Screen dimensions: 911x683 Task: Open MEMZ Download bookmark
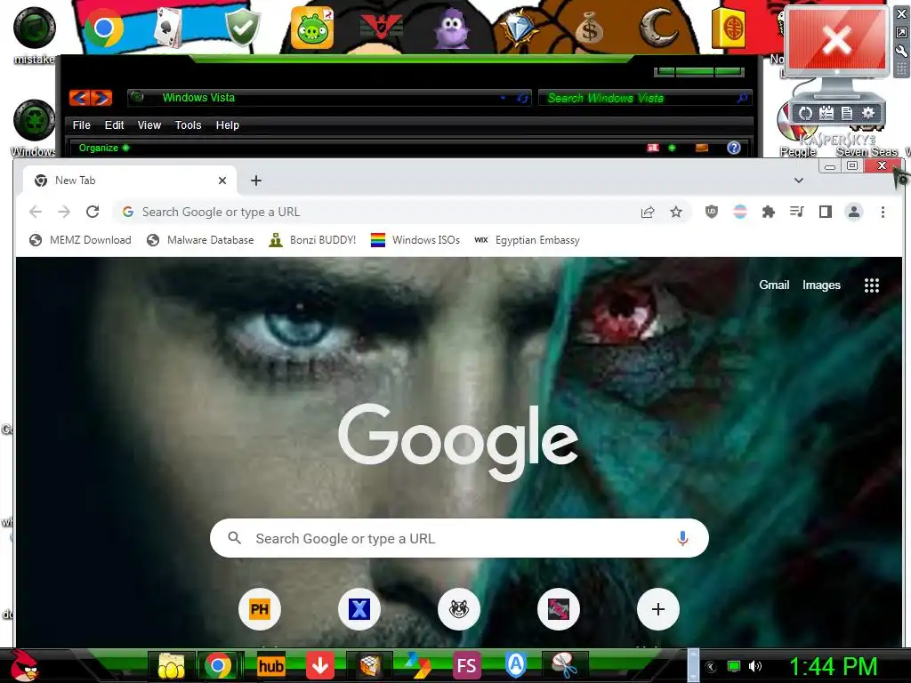pos(80,240)
